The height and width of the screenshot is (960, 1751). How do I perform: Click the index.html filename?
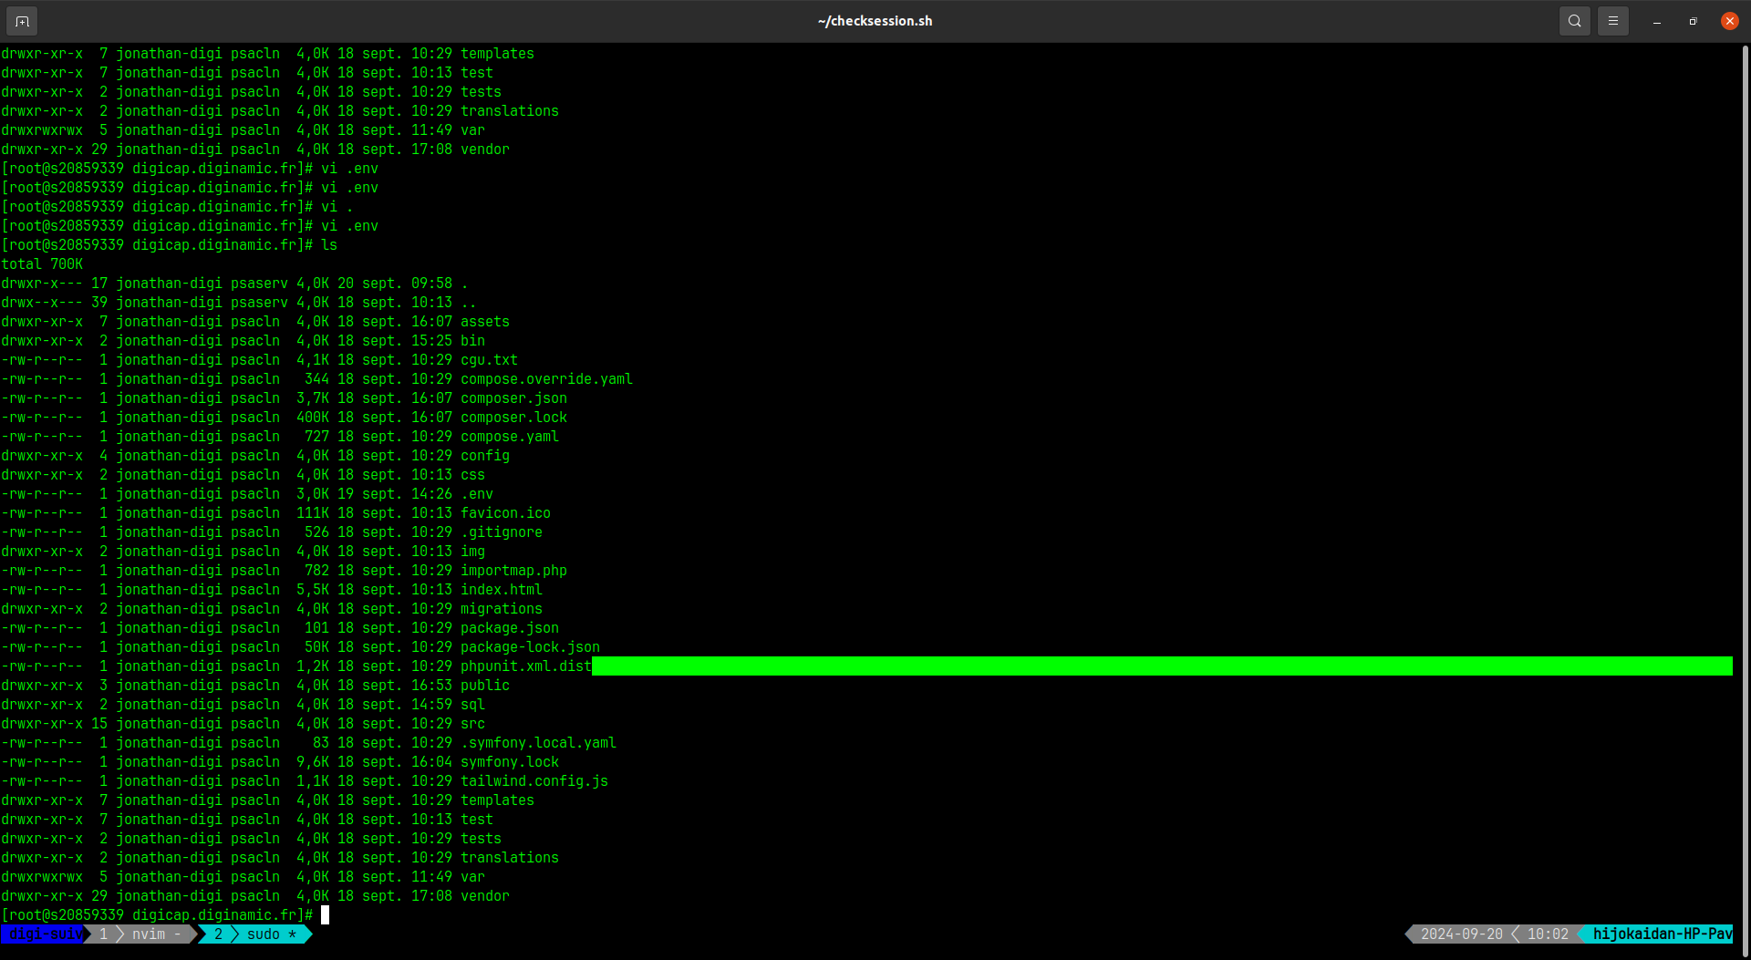[x=502, y=590]
